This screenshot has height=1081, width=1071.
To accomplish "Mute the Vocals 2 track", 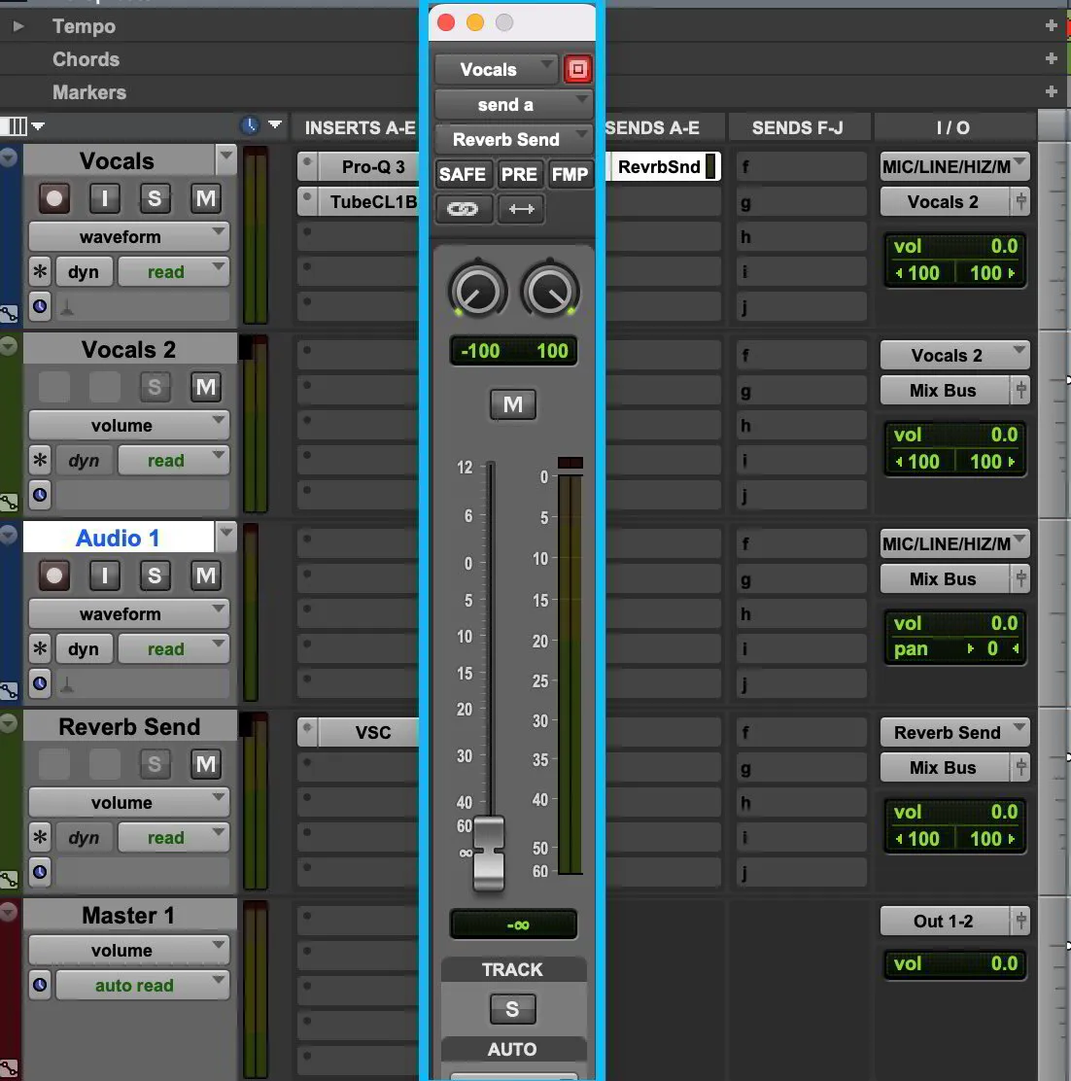I will pyautogui.click(x=205, y=387).
